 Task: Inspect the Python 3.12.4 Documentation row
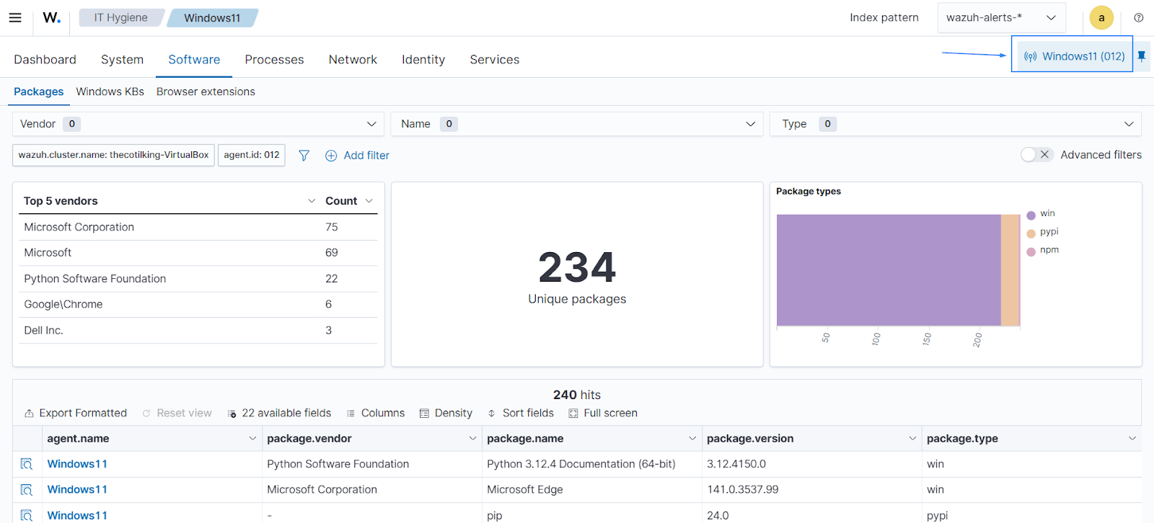(27, 464)
